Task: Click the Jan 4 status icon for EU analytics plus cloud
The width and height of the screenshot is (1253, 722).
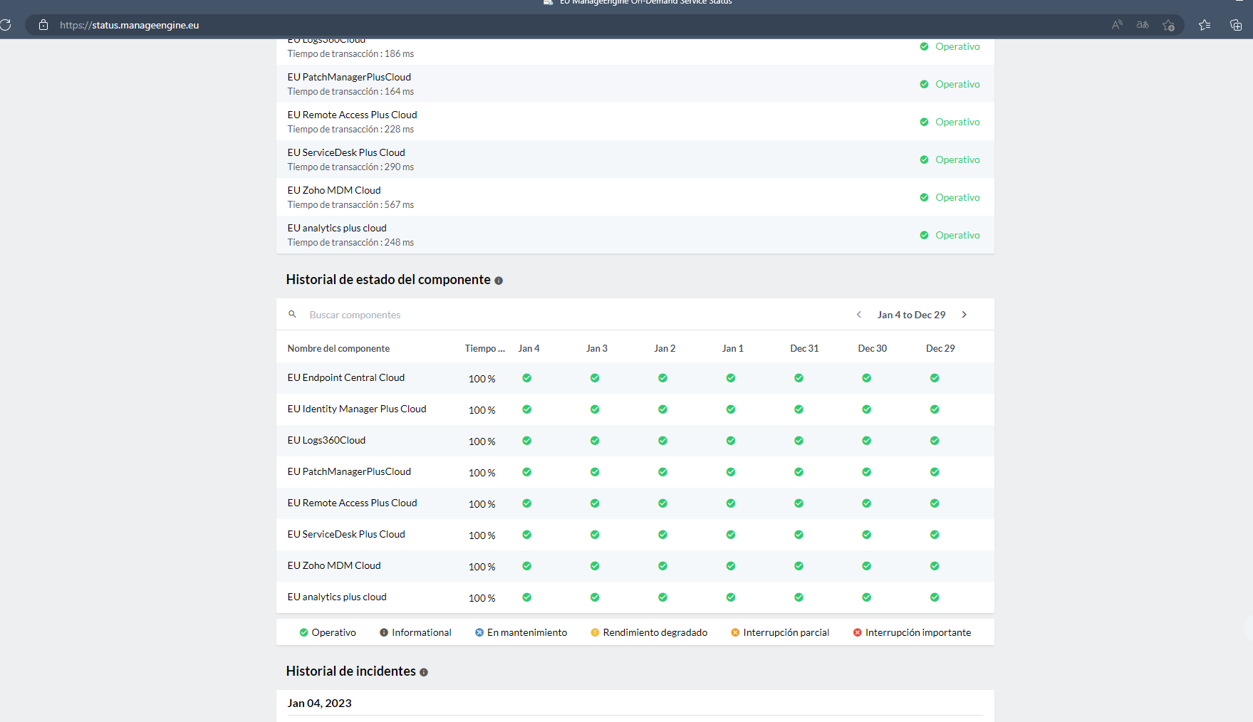Action: point(527,597)
